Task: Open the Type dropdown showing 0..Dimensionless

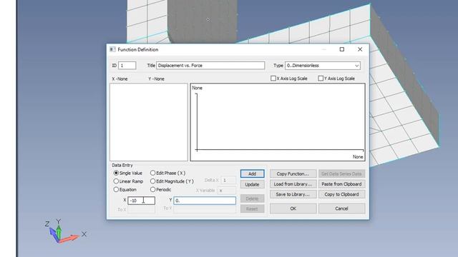Action: click(x=323, y=66)
